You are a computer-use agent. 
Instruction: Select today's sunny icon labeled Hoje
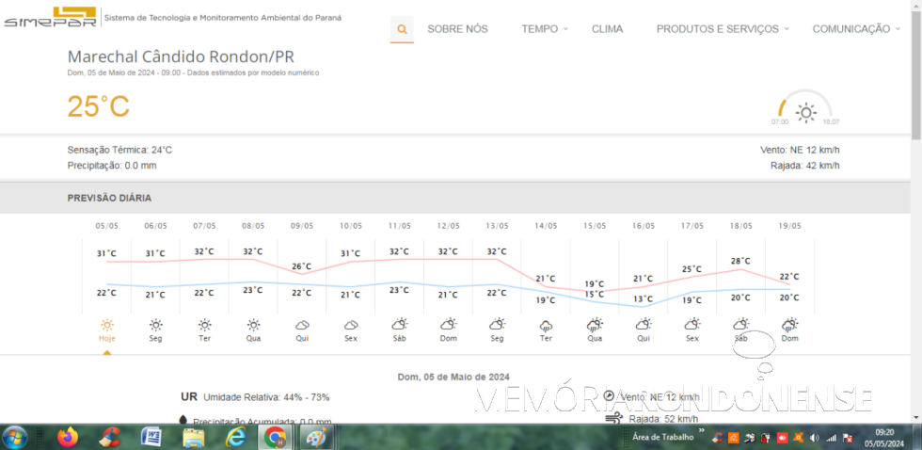(107, 325)
